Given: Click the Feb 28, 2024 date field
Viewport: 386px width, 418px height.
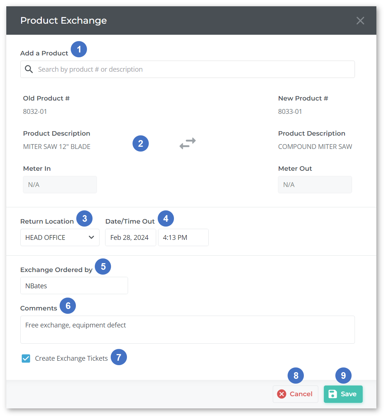Looking at the screenshot, I should point(131,237).
